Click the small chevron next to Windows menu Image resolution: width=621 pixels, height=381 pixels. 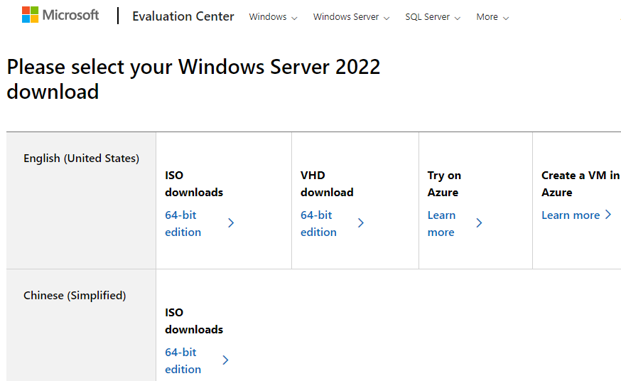295,18
